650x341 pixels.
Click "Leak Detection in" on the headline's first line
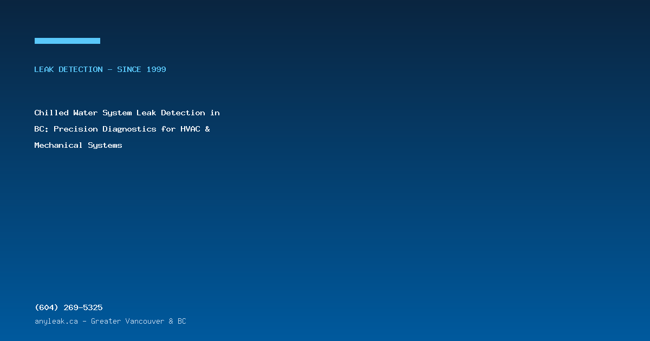(x=178, y=113)
